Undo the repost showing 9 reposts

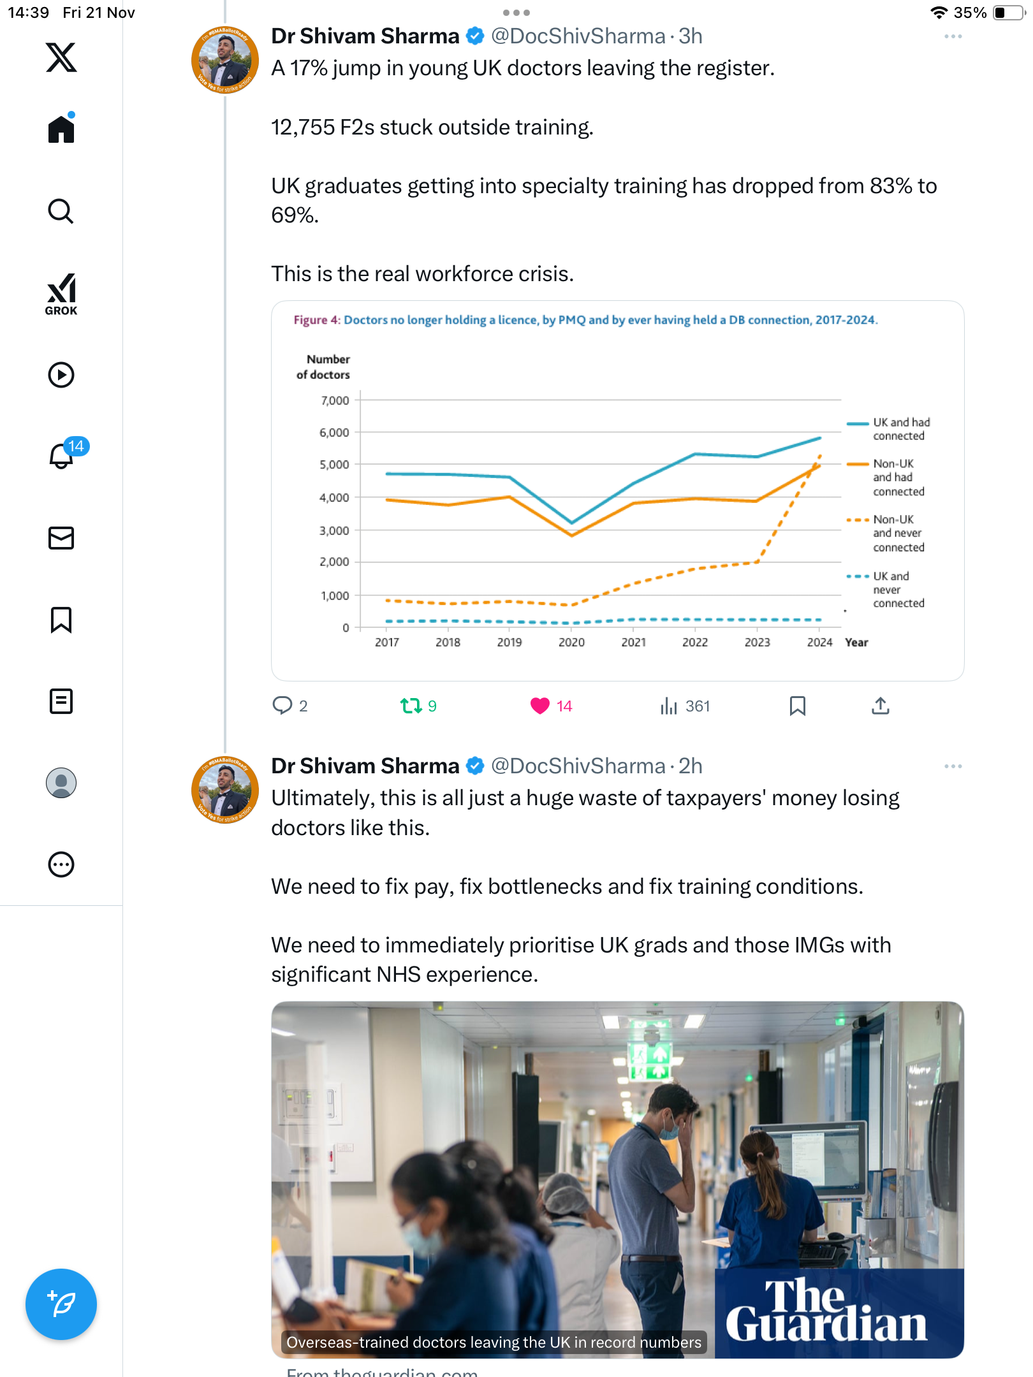click(411, 706)
